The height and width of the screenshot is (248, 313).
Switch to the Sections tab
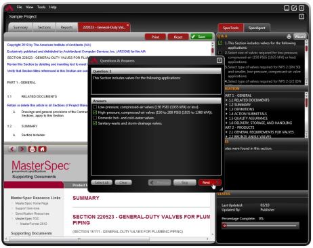(x=44, y=27)
